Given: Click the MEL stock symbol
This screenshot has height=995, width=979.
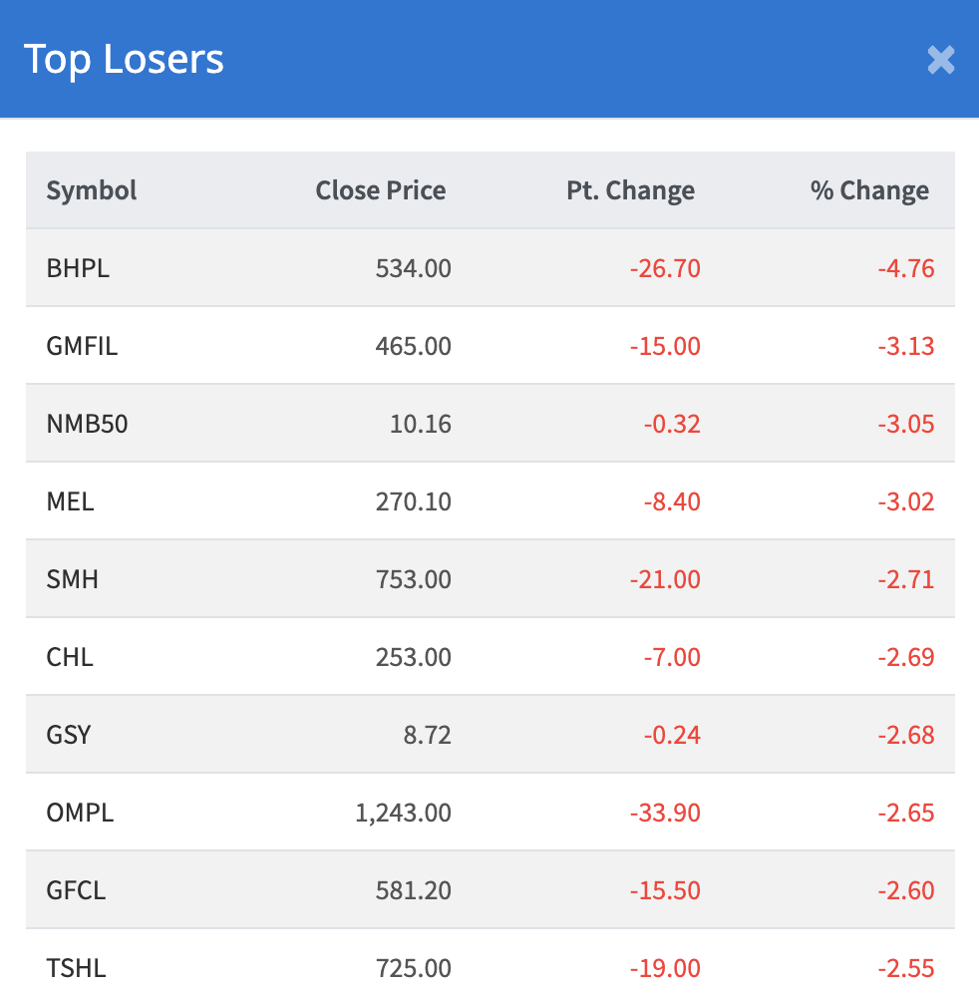Looking at the screenshot, I should [70, 501].
